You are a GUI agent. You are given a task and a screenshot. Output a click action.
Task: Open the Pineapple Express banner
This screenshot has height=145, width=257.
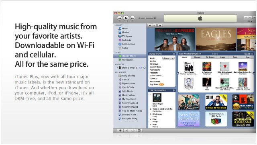click(175, 39)
